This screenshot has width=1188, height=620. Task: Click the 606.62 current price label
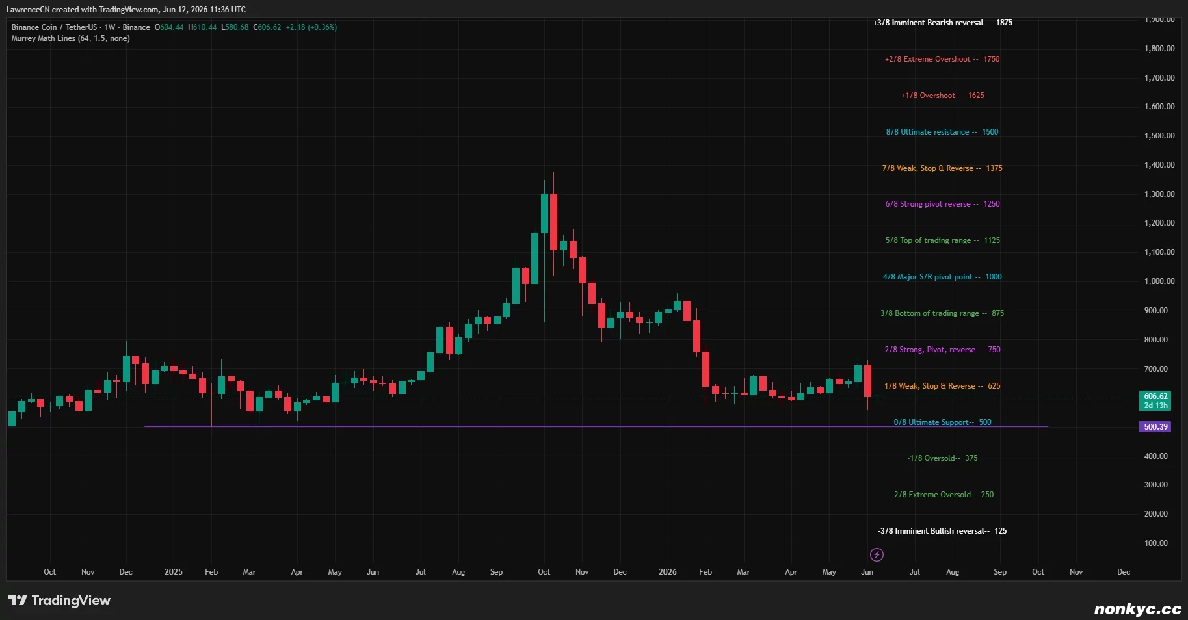[x=1155, y=400]
